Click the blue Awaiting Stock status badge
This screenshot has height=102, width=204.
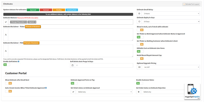click(72, 10)
